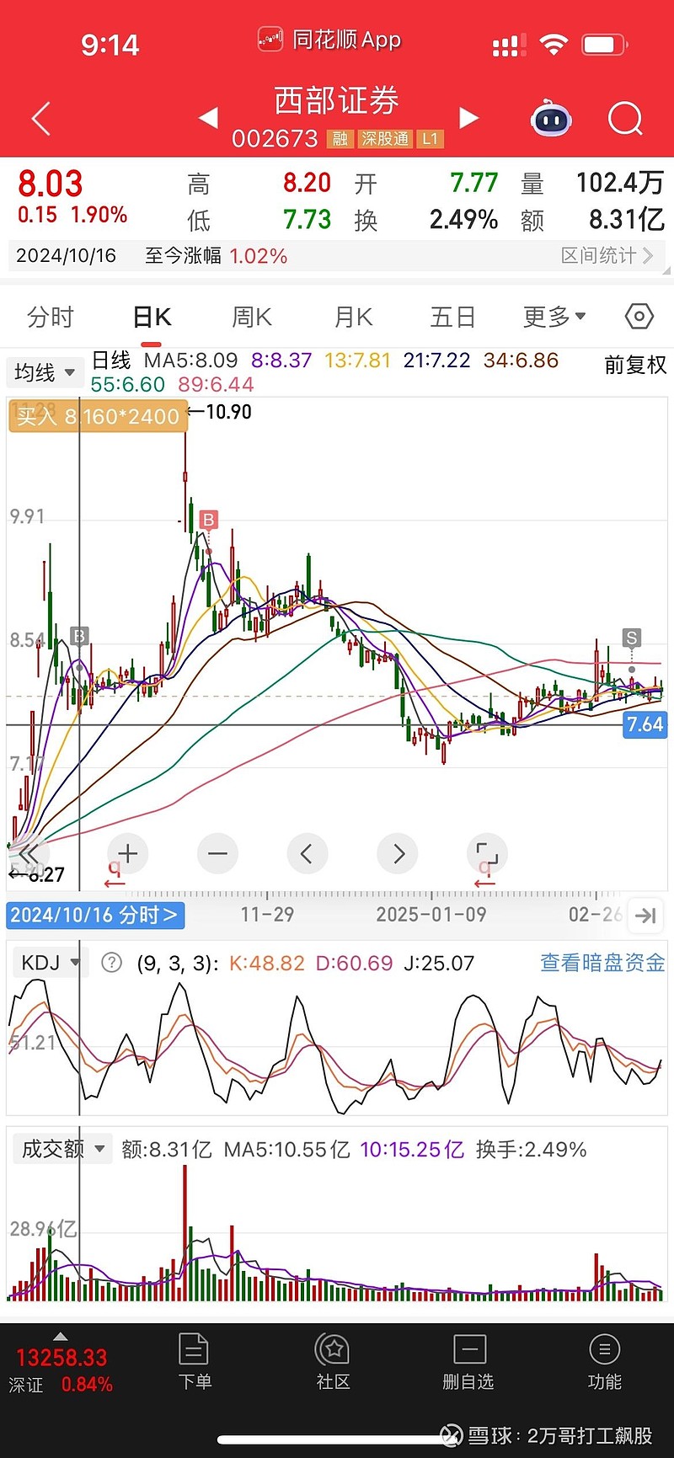The image size is (674, 1458).
Task: Switch to 月K tab
Action: point(353,317)
